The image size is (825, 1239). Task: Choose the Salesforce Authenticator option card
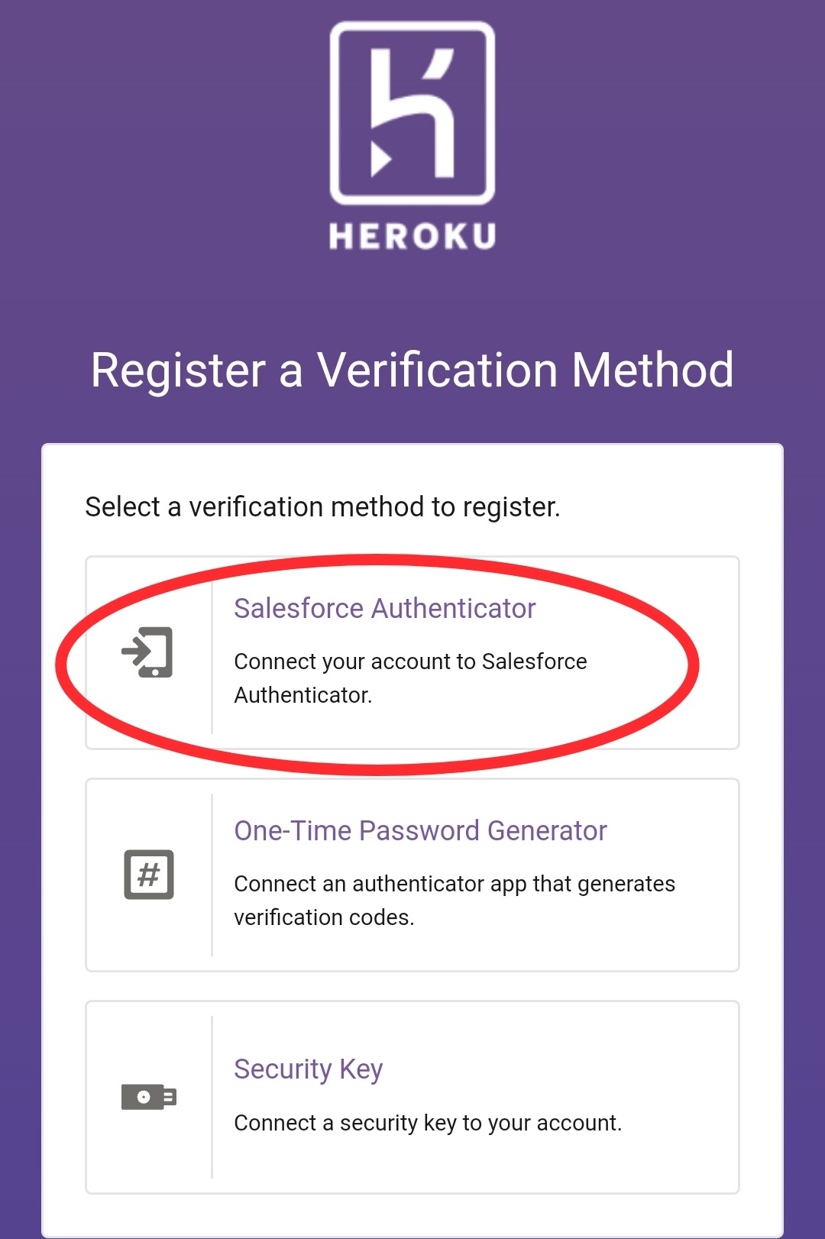412,652
